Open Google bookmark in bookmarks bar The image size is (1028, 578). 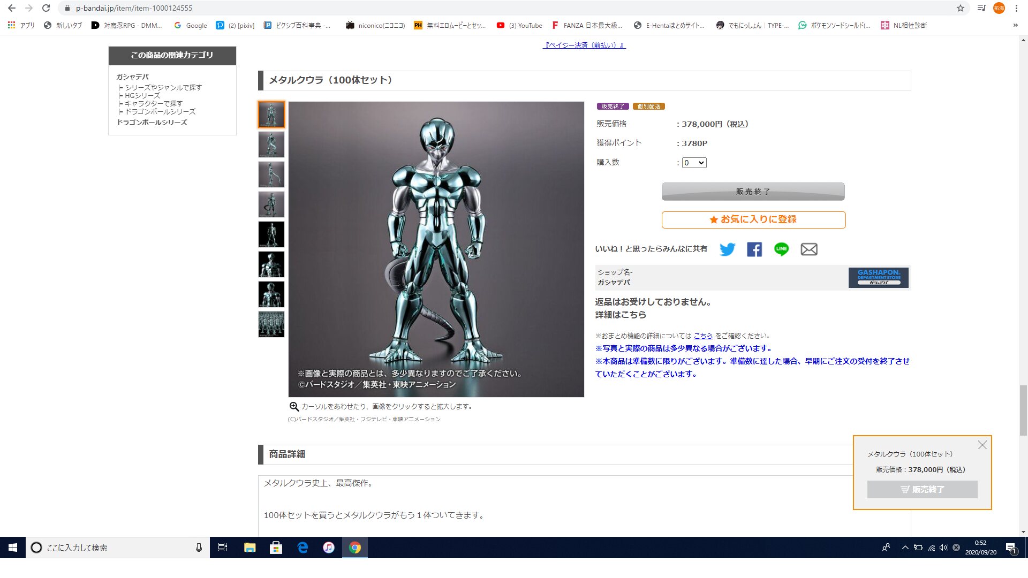(x=191, y=25)
